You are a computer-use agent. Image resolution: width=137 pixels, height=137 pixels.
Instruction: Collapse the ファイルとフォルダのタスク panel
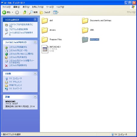click(35, 42)
